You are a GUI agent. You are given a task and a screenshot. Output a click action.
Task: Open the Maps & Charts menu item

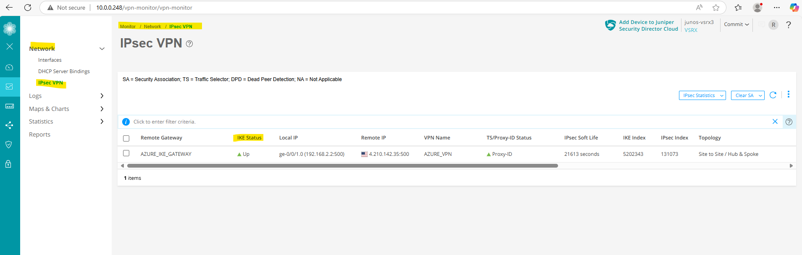(49, 109)
